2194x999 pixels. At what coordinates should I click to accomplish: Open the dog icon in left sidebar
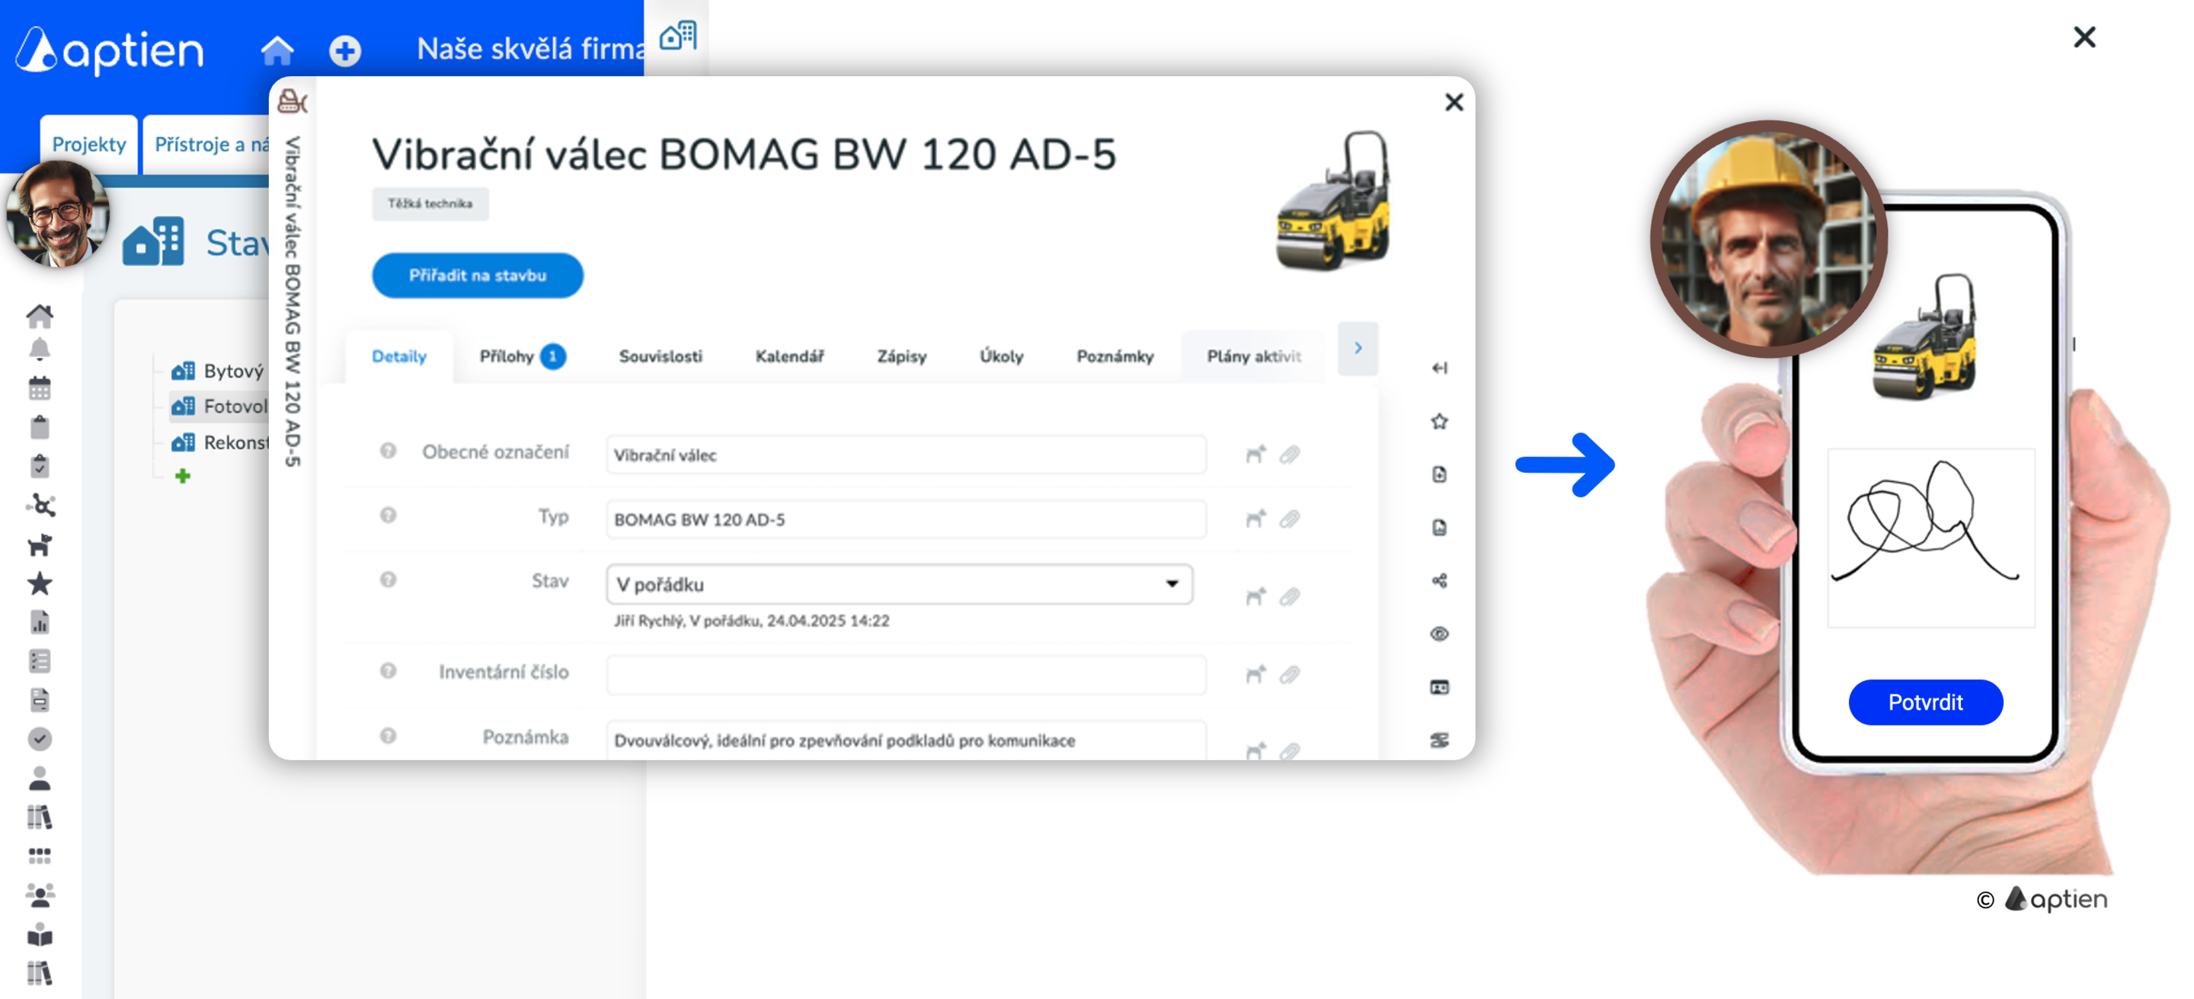40,544
